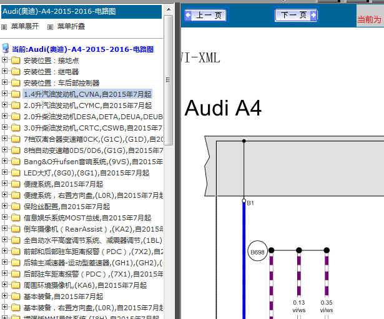Select tree item 1.4升汽油发动机,CVNA,自2015年7月起

coord(87,94)
